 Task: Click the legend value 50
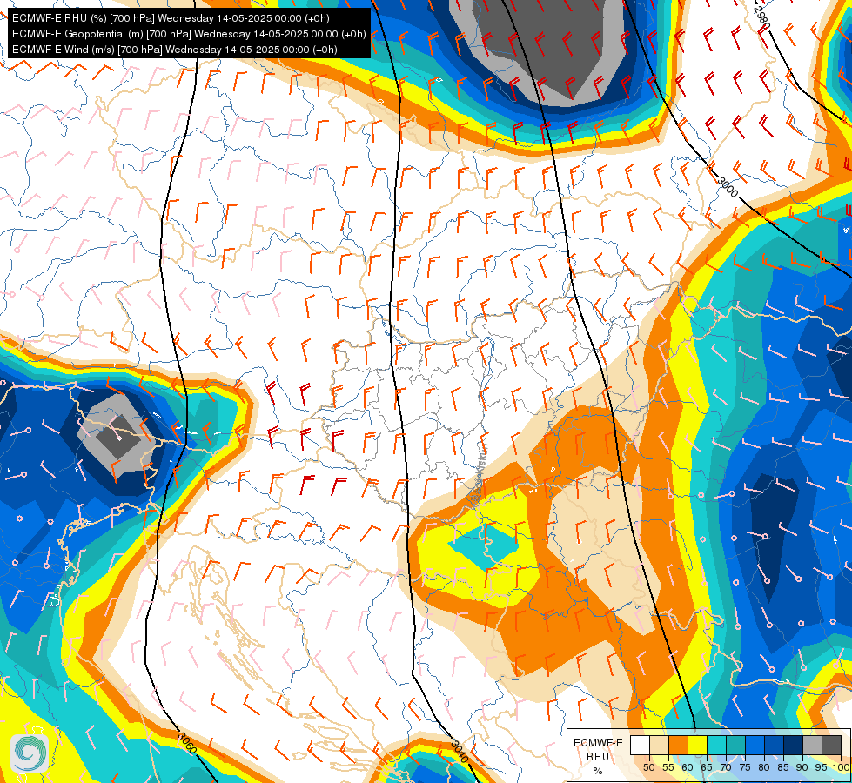649,767
